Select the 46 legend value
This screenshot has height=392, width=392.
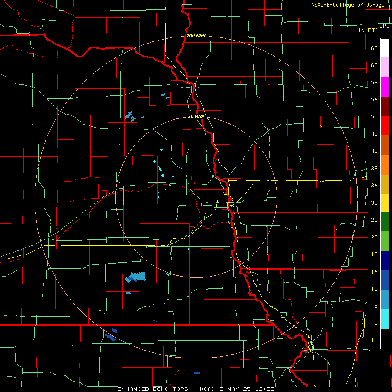374,134
